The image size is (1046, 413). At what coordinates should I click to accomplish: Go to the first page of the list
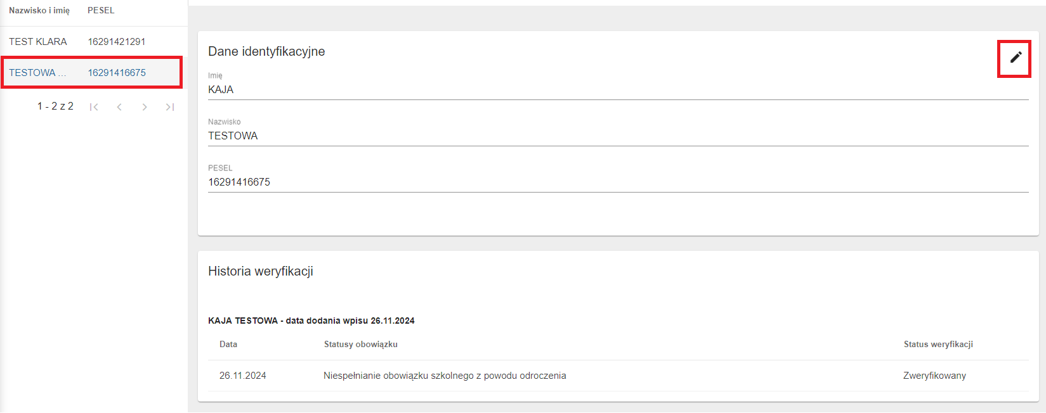[94, 107]
